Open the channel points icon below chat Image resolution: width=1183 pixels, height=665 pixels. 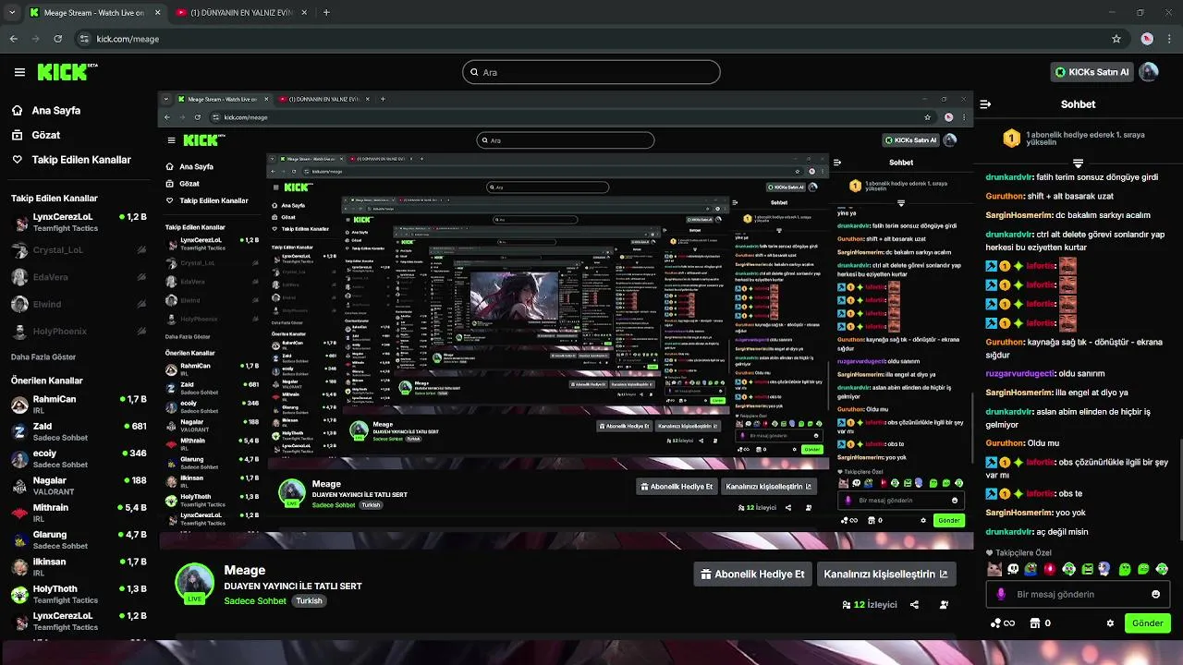[1002, 623]
